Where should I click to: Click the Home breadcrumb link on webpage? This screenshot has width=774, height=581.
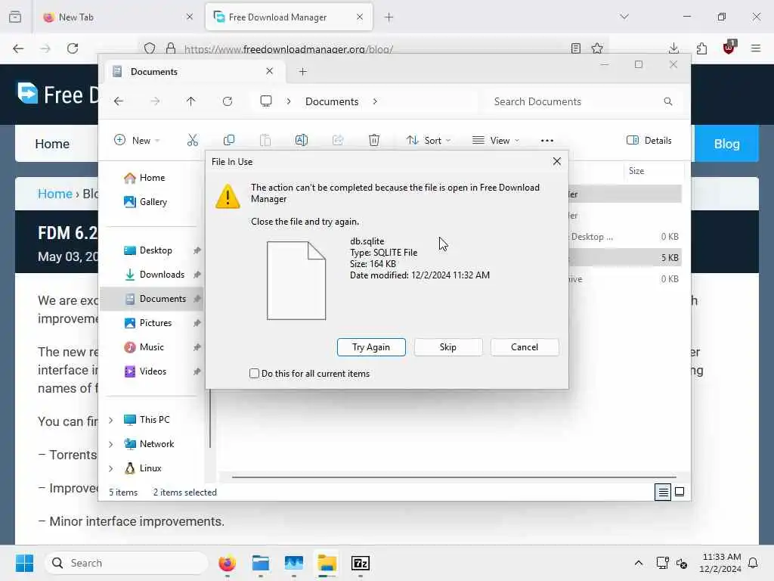[54, 194]
